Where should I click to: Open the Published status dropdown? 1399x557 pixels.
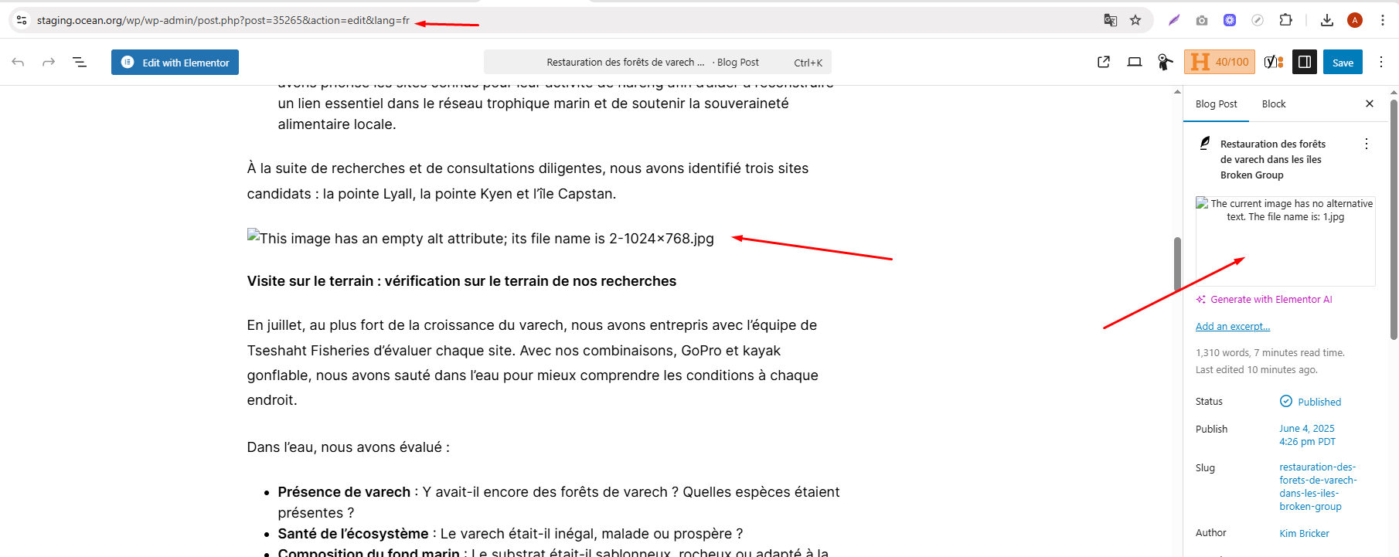point(1311,402)
